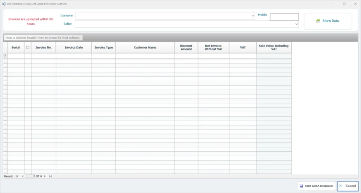Maximize the window

(x=344, y=4)
